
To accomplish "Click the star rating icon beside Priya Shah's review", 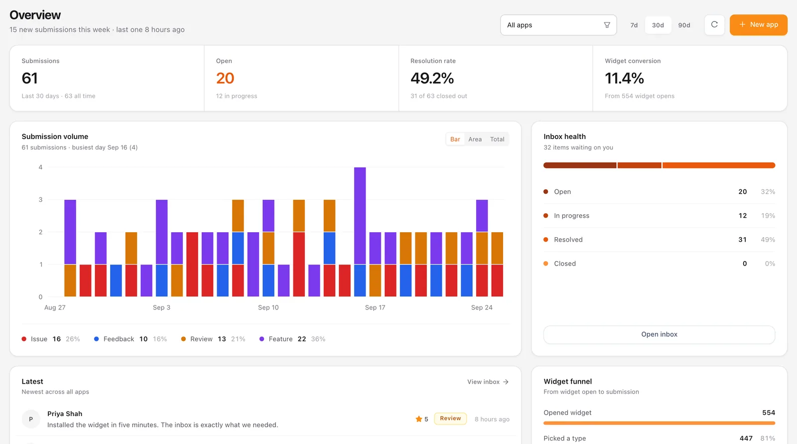I will (x=418, y=419).
